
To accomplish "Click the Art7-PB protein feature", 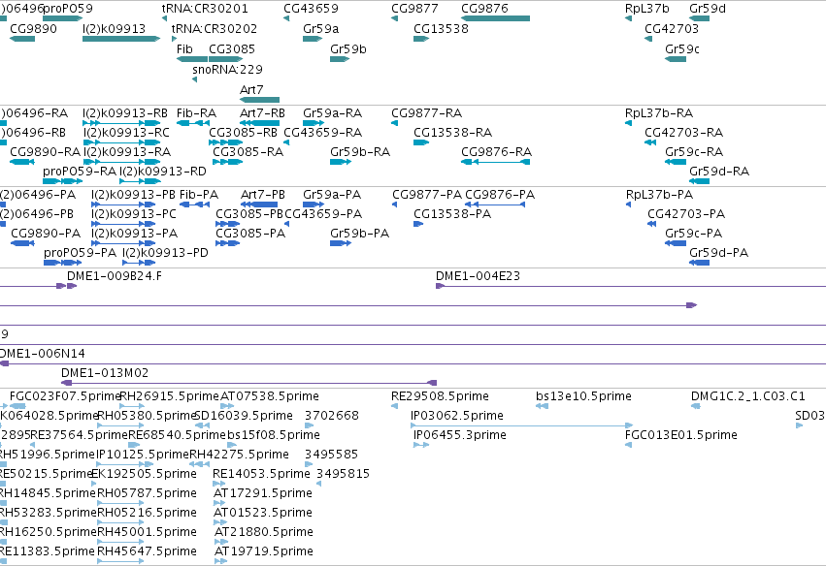I will click(259, 204).
